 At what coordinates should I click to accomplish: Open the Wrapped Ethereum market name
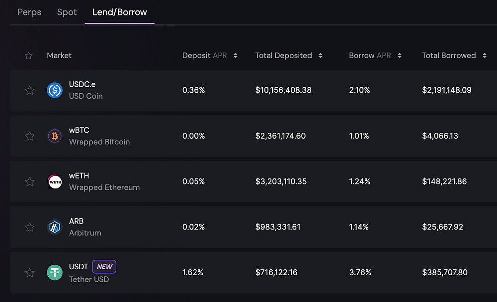(x=104, y=187)
